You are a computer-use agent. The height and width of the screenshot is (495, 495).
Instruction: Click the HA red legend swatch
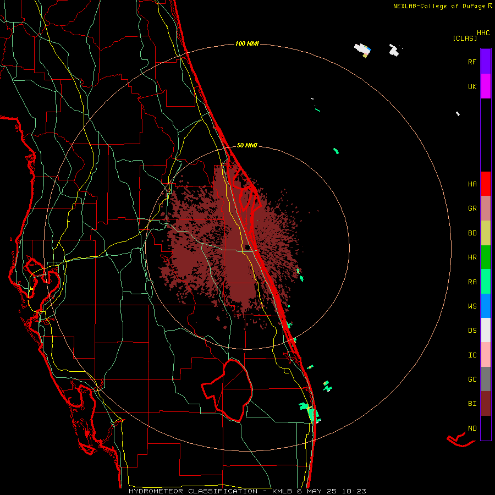486,184
